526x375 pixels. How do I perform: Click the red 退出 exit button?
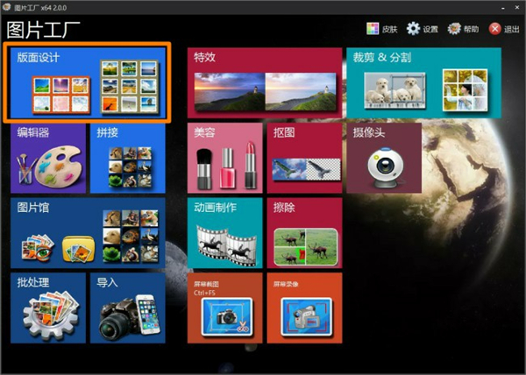504,29
